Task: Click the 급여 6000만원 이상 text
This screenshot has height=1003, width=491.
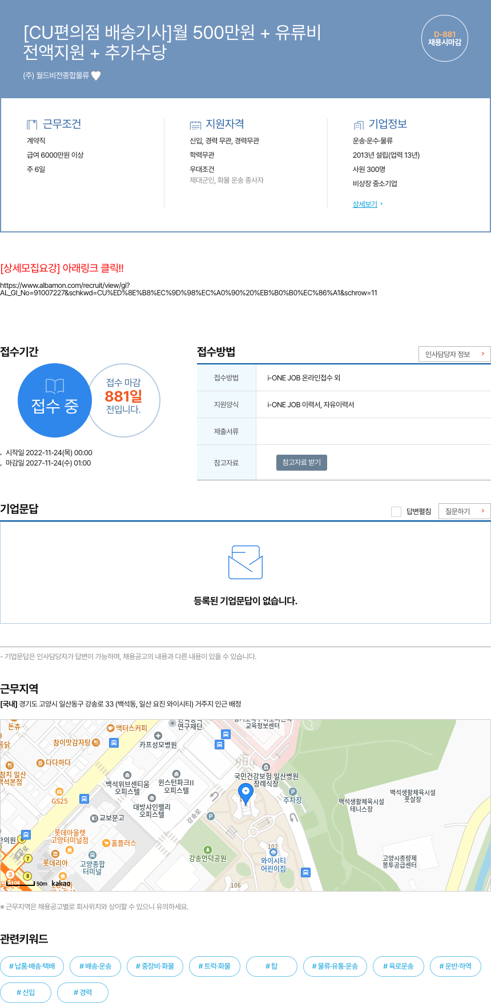Action: [x=55, y=155]
